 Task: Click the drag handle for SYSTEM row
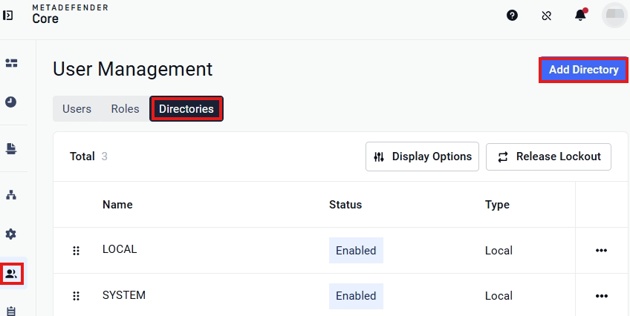tap(76, 296)
